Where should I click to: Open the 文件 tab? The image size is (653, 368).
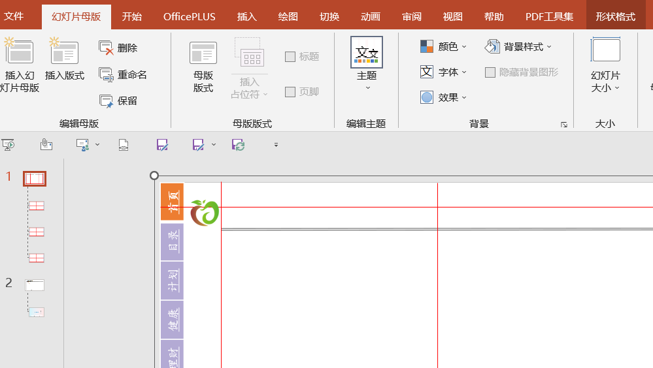pos(14,16)
